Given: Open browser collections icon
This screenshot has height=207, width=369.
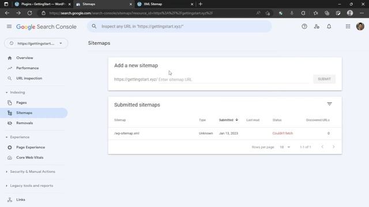Looking at the screenshot, I should pyautogui.click(x=327, y=13).
